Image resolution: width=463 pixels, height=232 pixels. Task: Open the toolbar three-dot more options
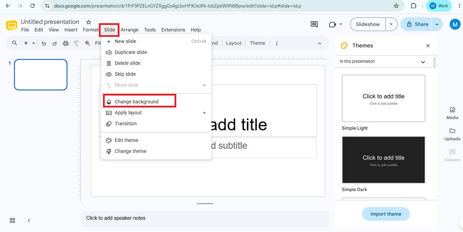(x=277, y=43)
